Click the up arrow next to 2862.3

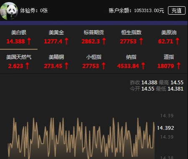pos(104,41)
